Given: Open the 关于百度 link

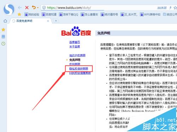Looking at the screenshot, I should click(75, 47).
